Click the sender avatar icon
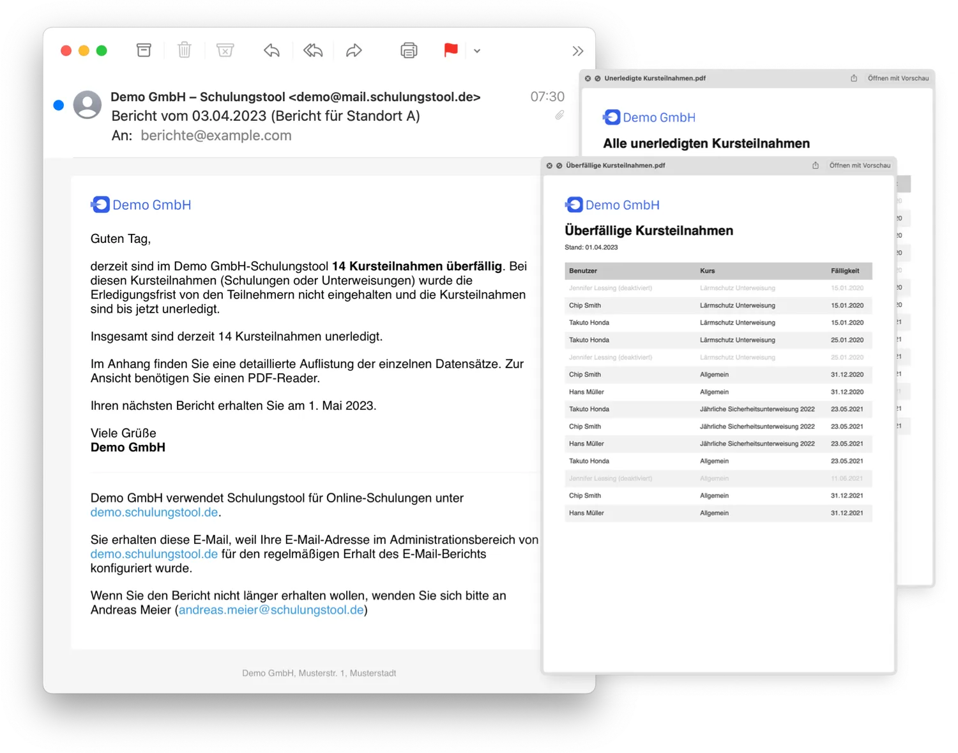The width and height of the screenshot is (958, 753). coord(87,105)
